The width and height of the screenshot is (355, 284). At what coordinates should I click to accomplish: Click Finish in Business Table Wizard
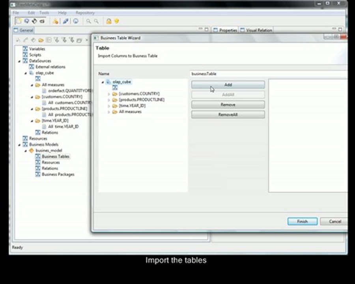click(302, 221)
